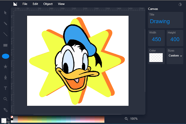Open the canvas Color swatch
This screenshot has width=186, height=124.
(156, 57)
